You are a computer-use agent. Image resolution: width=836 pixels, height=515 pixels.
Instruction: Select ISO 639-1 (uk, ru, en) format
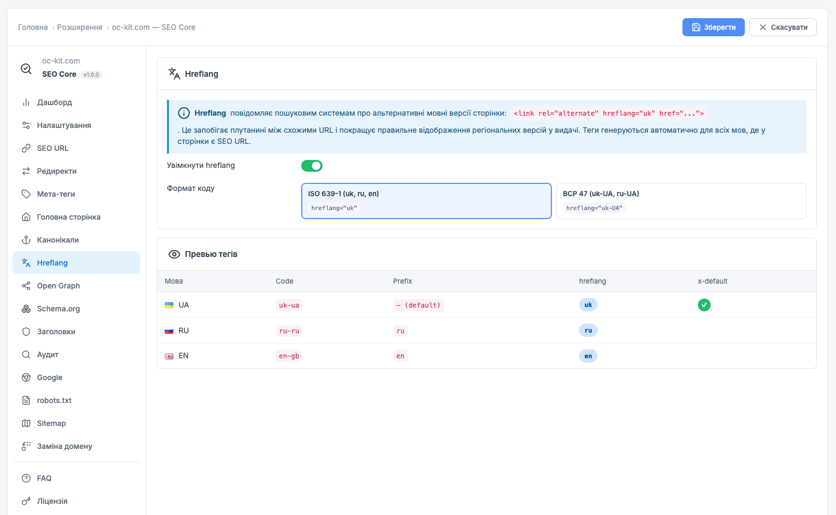click(427, 201)
